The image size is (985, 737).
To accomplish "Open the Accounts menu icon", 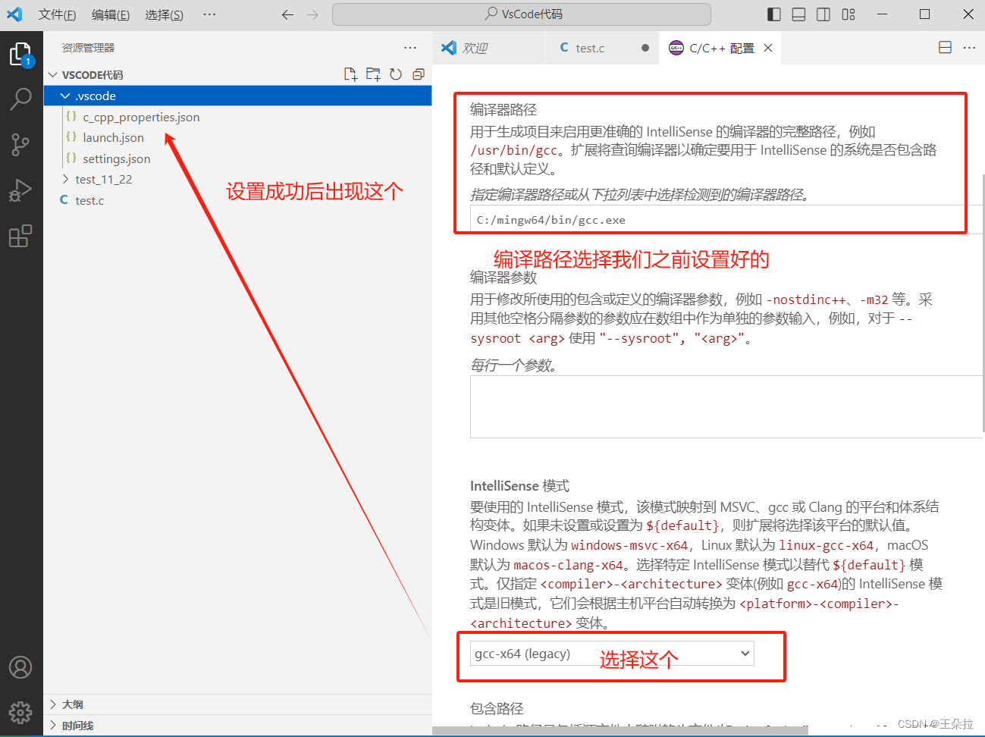I will pos(20,667).
